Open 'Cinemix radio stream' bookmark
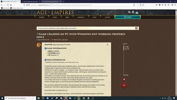The height and width of the screenshot is (100, 177). coord(17,8)
